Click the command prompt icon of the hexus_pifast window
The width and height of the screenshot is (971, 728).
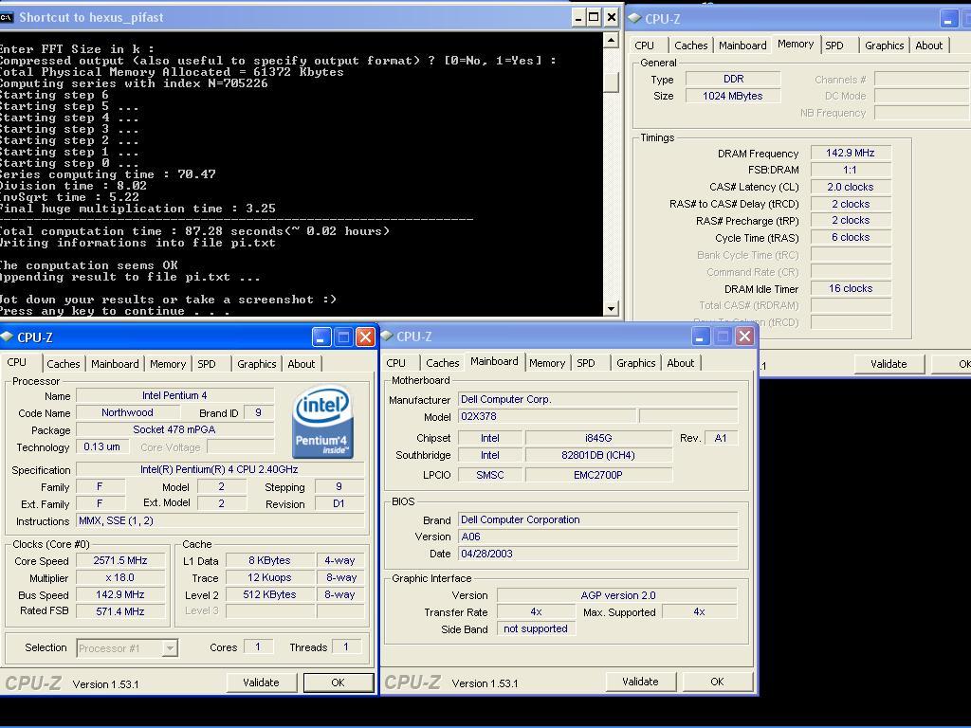click(7, 17)
